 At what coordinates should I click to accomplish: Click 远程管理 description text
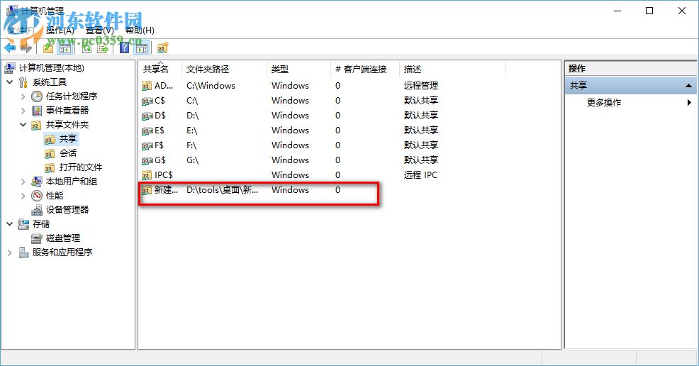pyautogui.click(x=421, y=86)
